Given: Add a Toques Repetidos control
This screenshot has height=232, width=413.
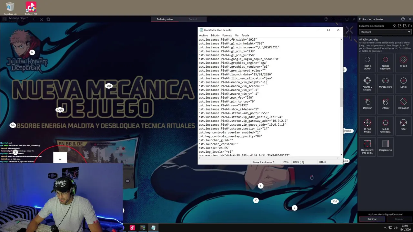Looking at the screenshot, I should click(x=385, y=63).
